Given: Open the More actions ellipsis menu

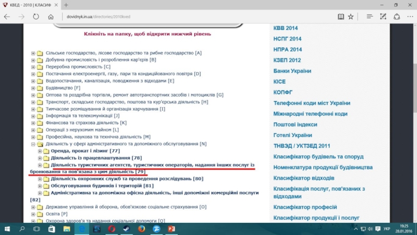Looking at the screenshot, I should click(410, 17).
